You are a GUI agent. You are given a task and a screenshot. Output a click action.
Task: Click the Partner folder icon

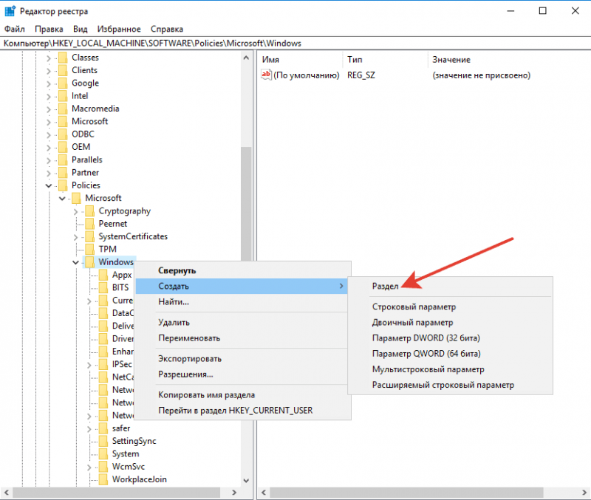coord(63,173)
